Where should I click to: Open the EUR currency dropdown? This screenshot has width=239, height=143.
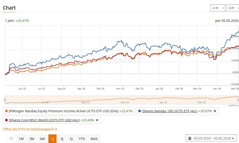click(233, 8)
